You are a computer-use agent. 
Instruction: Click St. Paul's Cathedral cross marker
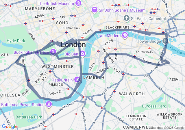pyautogui.click(x=127, y=18)
